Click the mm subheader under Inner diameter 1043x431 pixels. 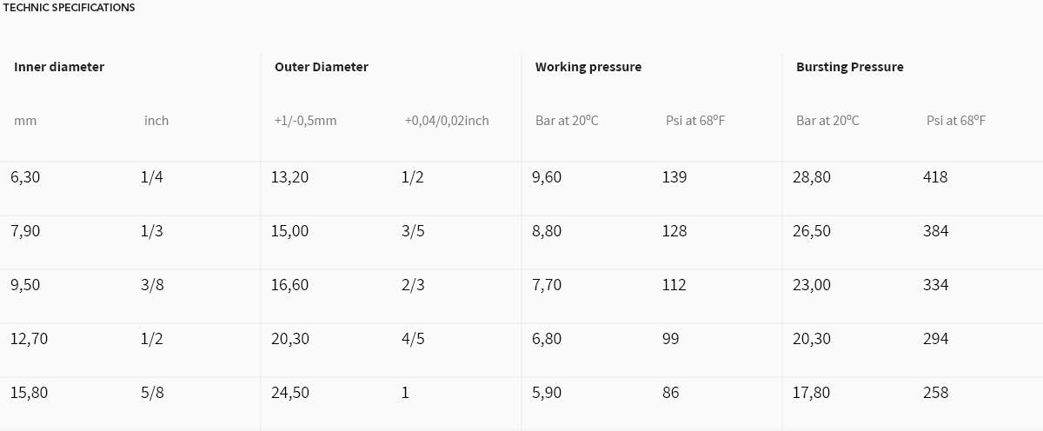(x=25, y=121)
